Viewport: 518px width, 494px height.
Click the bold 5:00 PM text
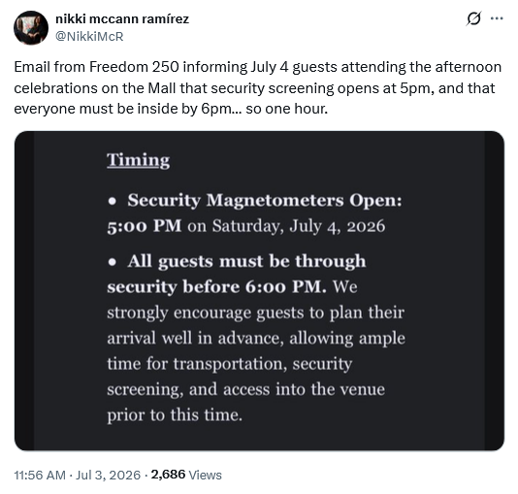[144, 226]
